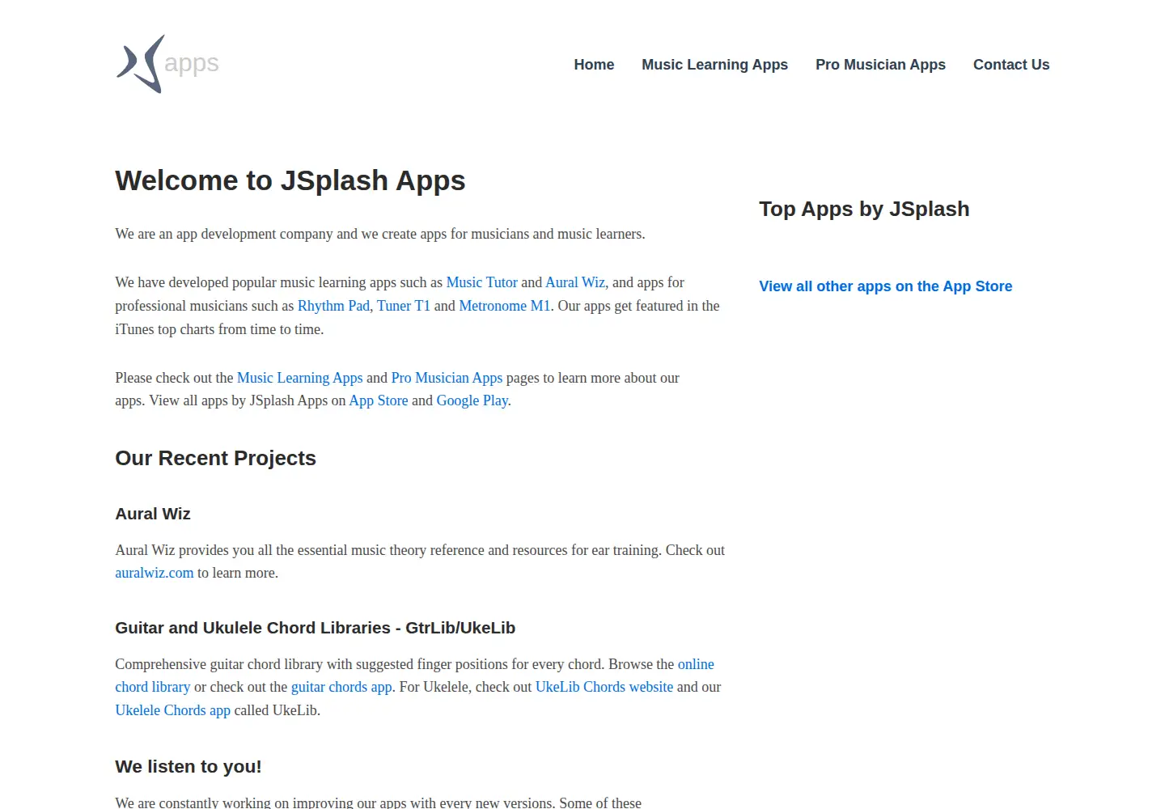Click the Aural Wiz subheading
The width and height of the screenshot is (1165, 809).
tap(153, 514)
